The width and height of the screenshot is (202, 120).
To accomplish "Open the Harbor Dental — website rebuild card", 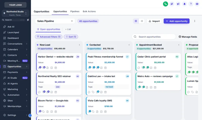I will (x=59, y=62).
